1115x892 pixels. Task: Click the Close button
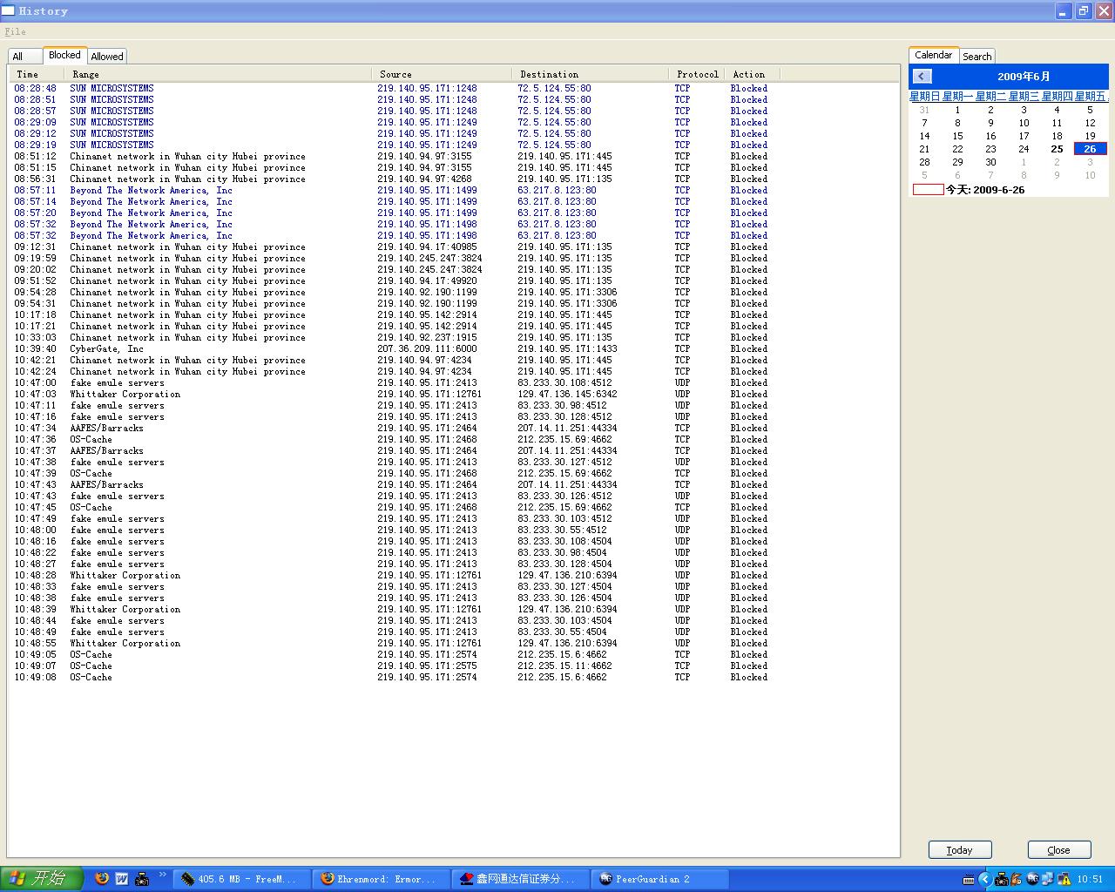pos(1058,850)
